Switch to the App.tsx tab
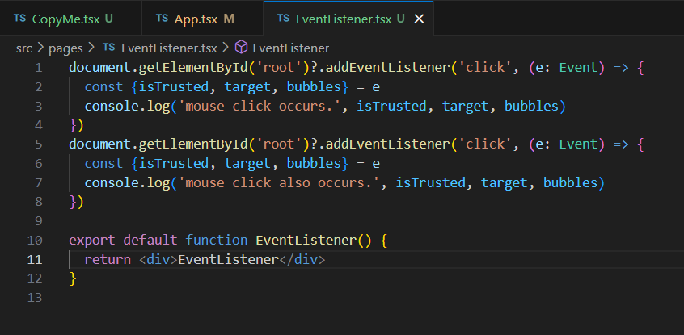The width and height of the screenshot is (684, 335). [x=203, y=19]
